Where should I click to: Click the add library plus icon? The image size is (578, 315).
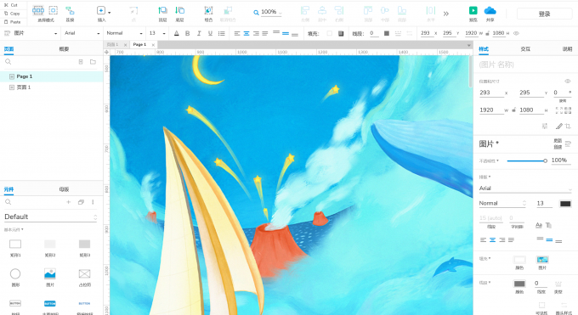[69, 202]
